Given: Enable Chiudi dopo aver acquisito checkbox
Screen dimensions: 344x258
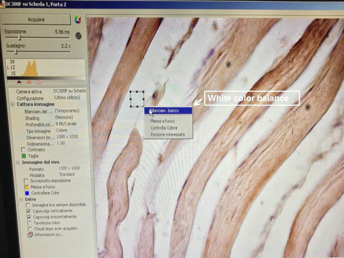Looking at the screenshot, I should click(x=30, y=229).
